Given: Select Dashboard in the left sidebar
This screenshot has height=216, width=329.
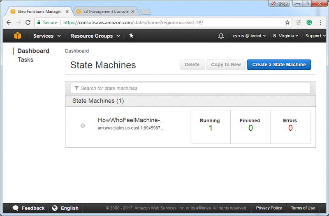Looking at the screenshot, I should coord(33,51).
